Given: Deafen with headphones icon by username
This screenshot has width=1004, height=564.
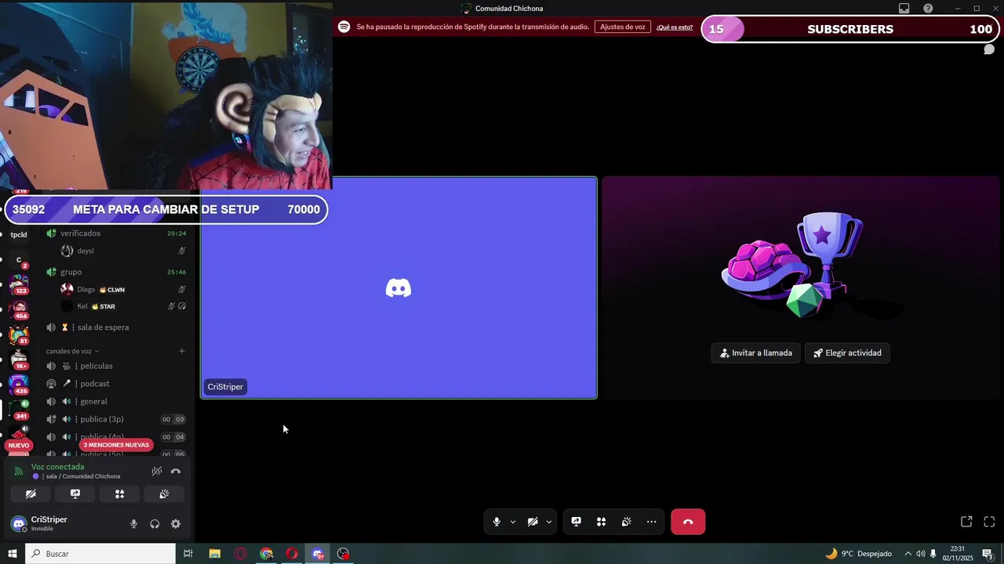Looking at the screenshot, I should click(x=155, y=524).
